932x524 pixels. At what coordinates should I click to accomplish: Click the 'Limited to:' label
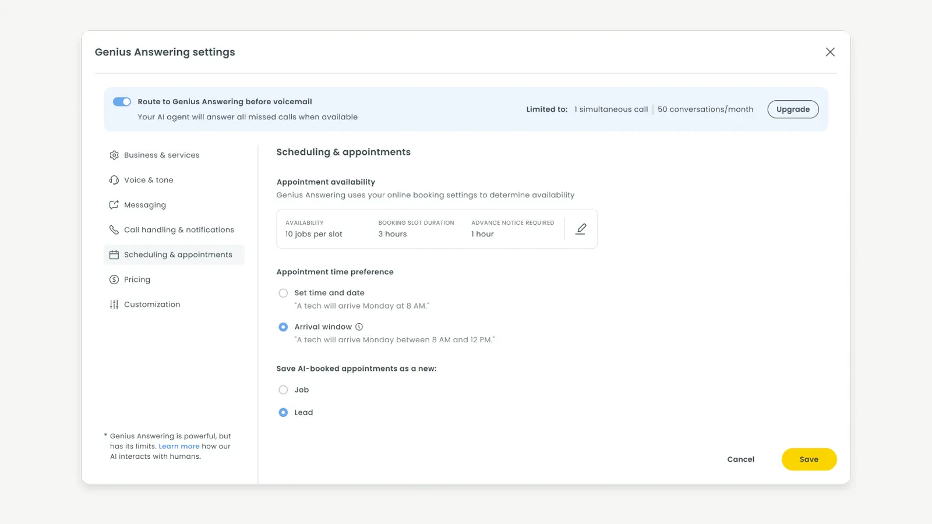pos(547,109)
